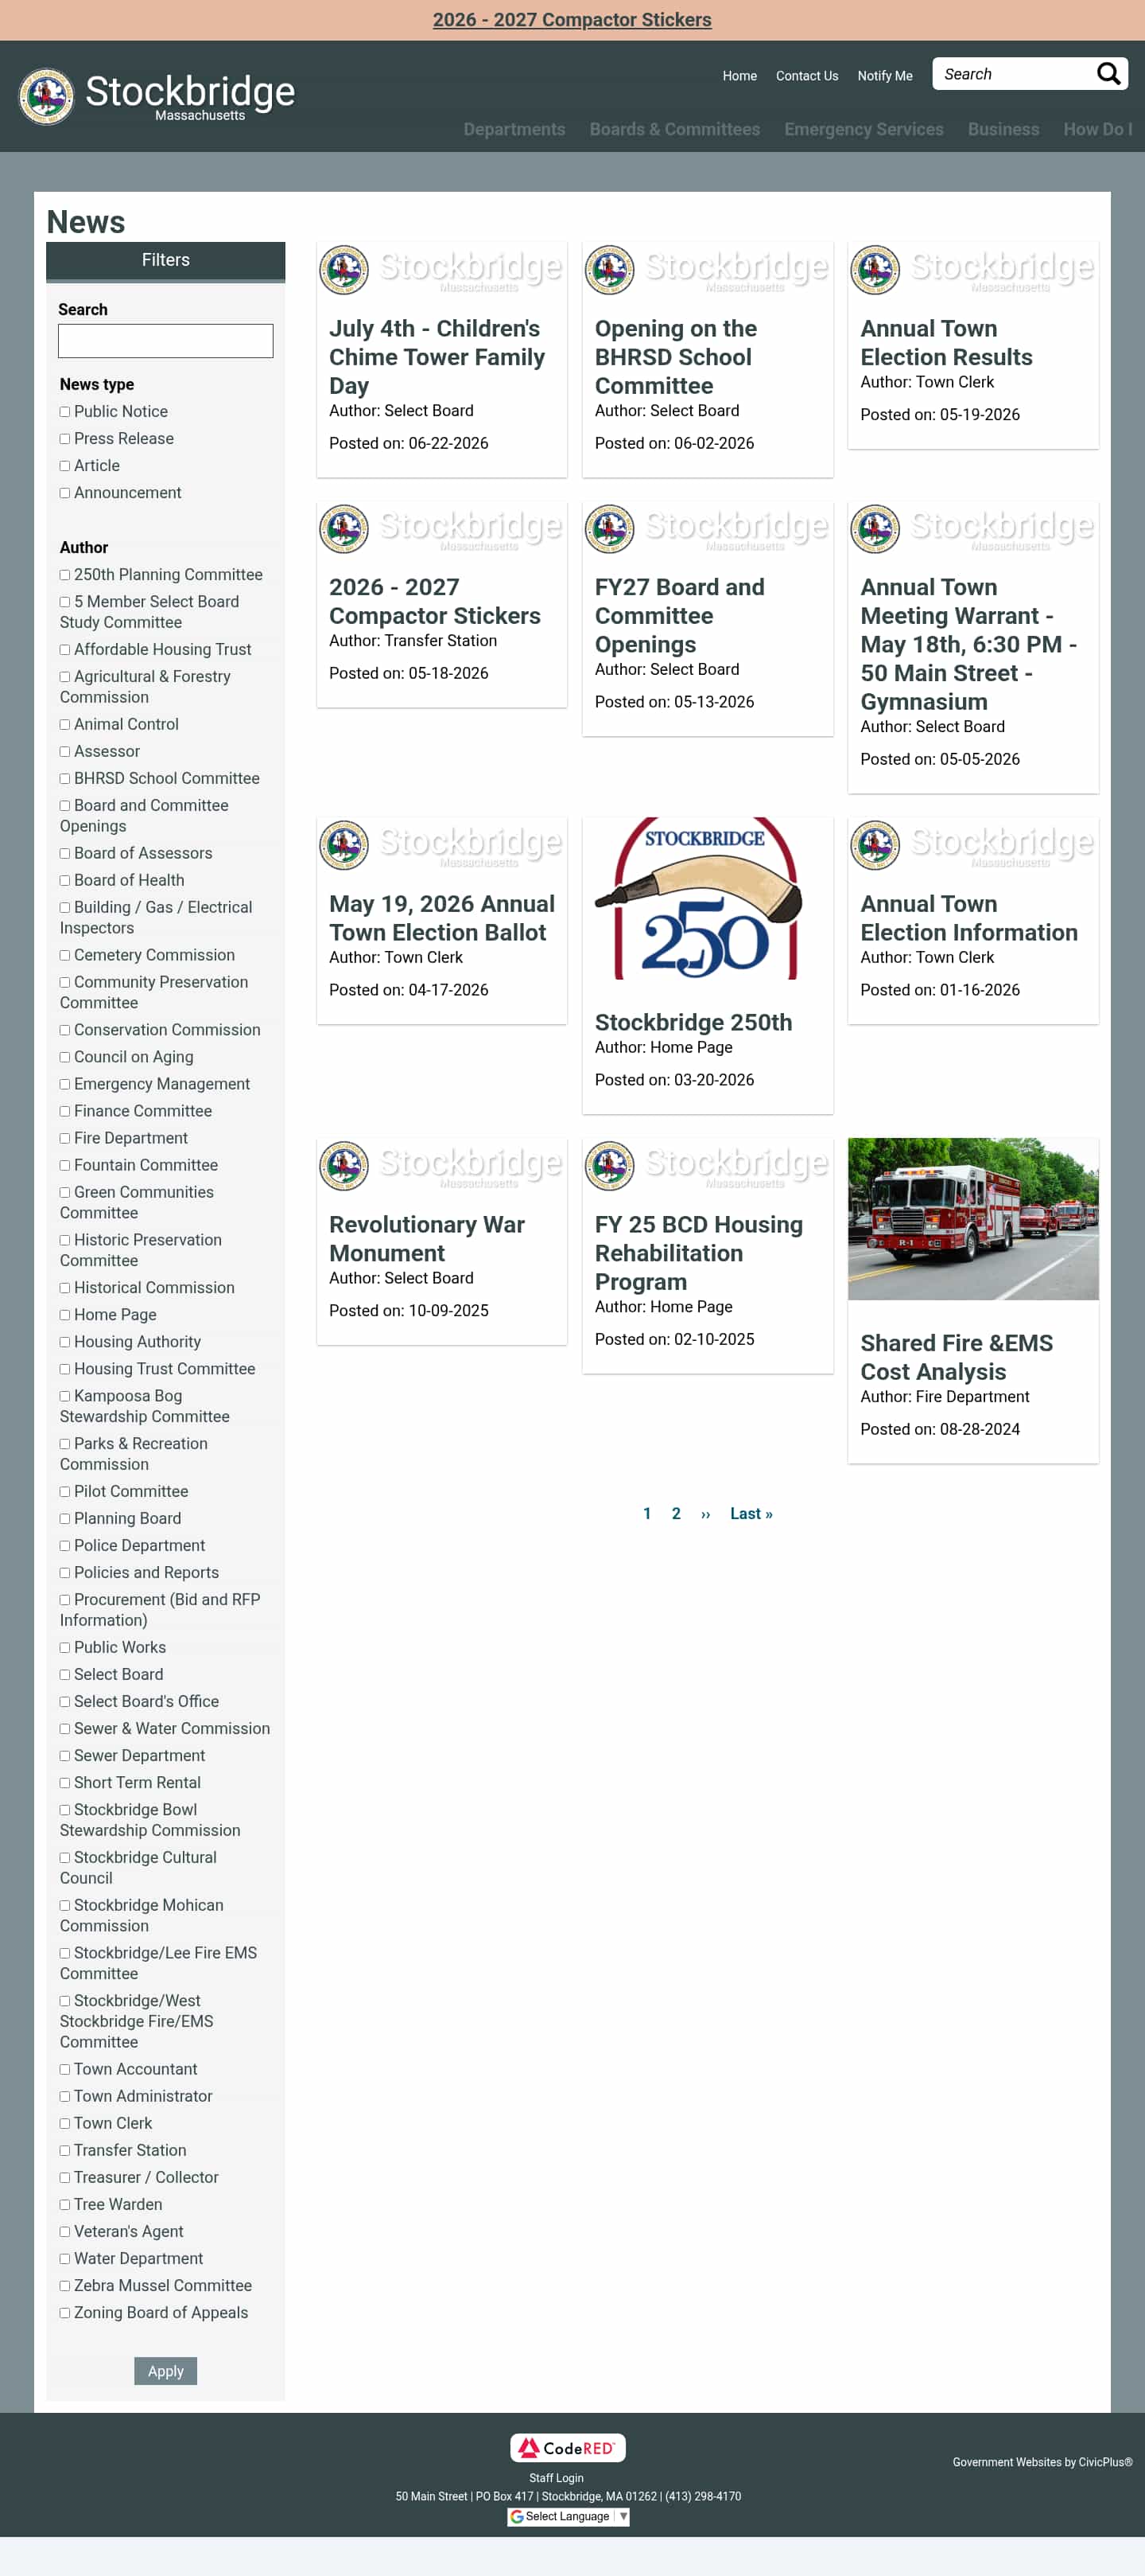This screenshot has width=1145, height=2576.
Task: Open the Emergency Services menu
Action: point(864,129)
